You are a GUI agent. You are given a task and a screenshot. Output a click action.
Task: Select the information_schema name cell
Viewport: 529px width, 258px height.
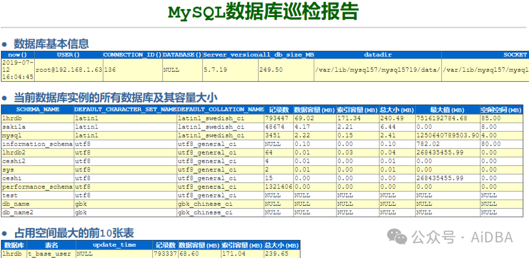[x=38, y=144]
